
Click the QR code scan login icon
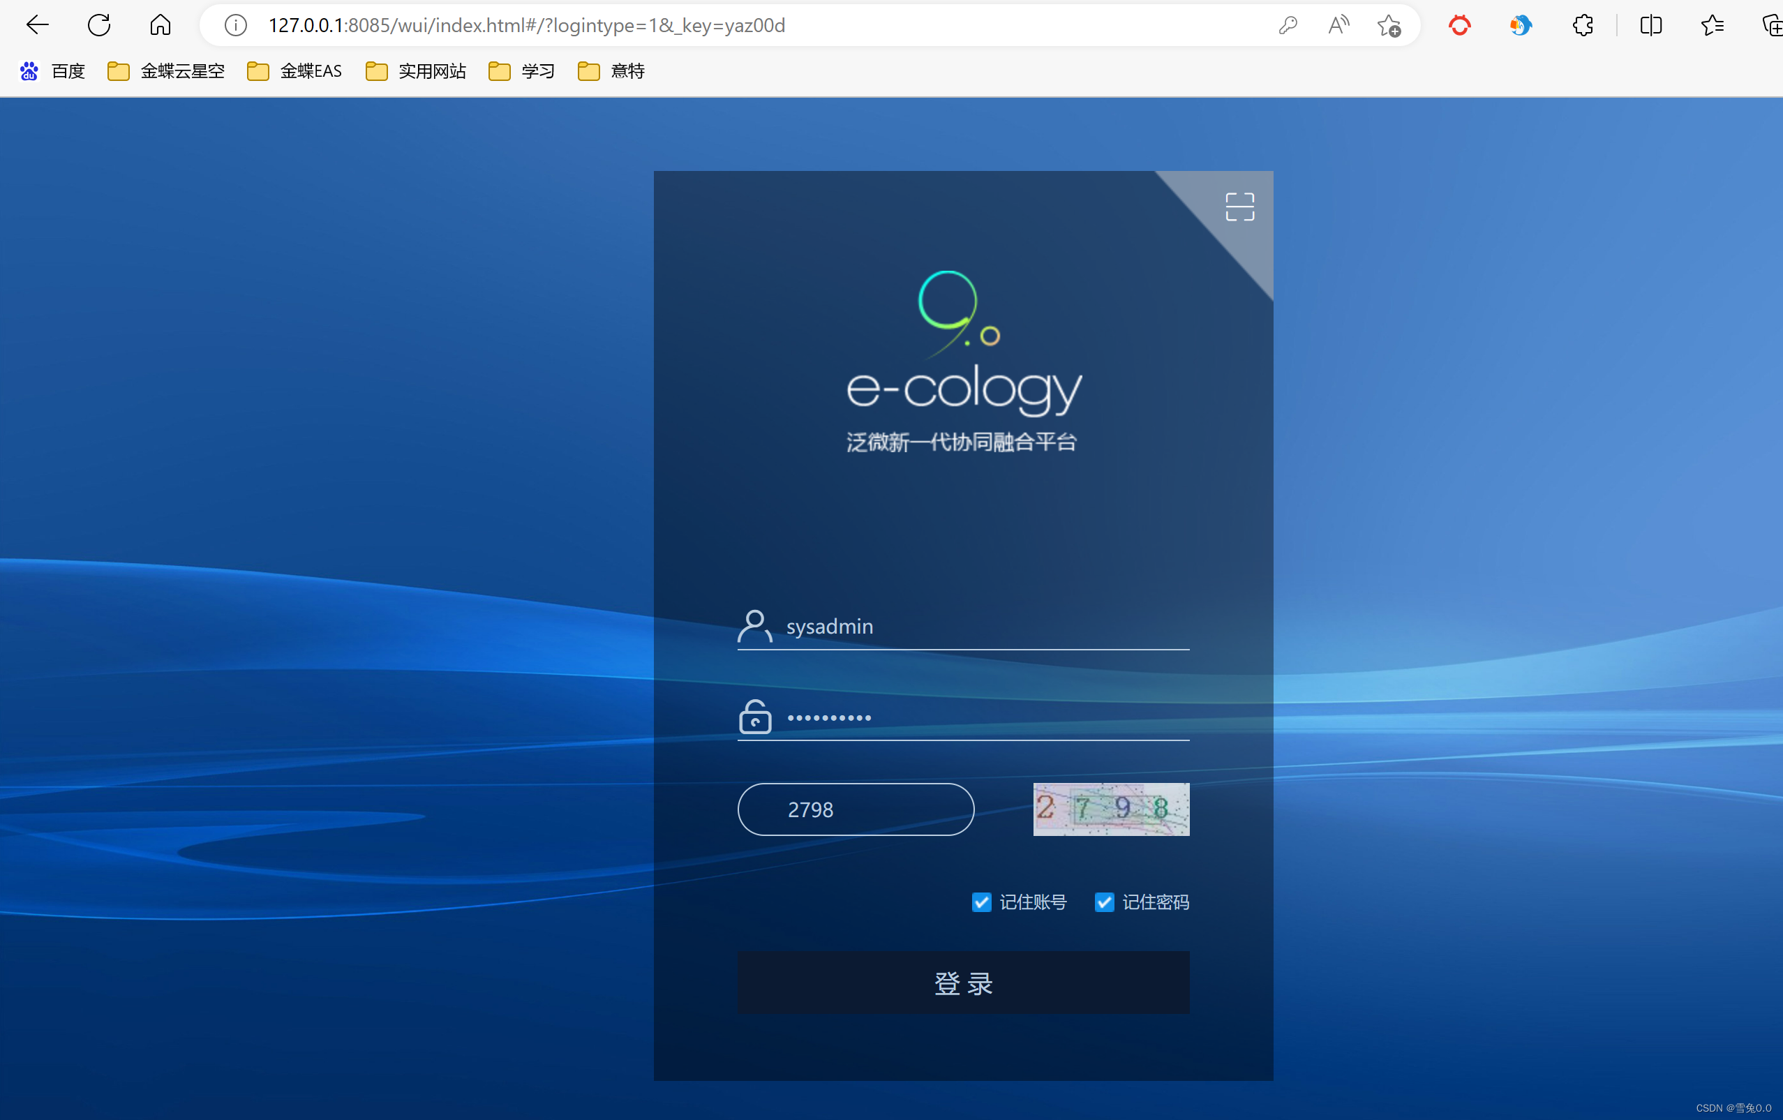[x=1239, y=207]
